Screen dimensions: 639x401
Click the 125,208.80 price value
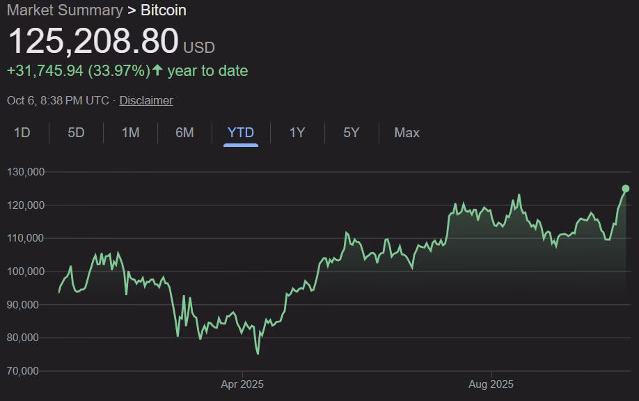click(93, 41)
